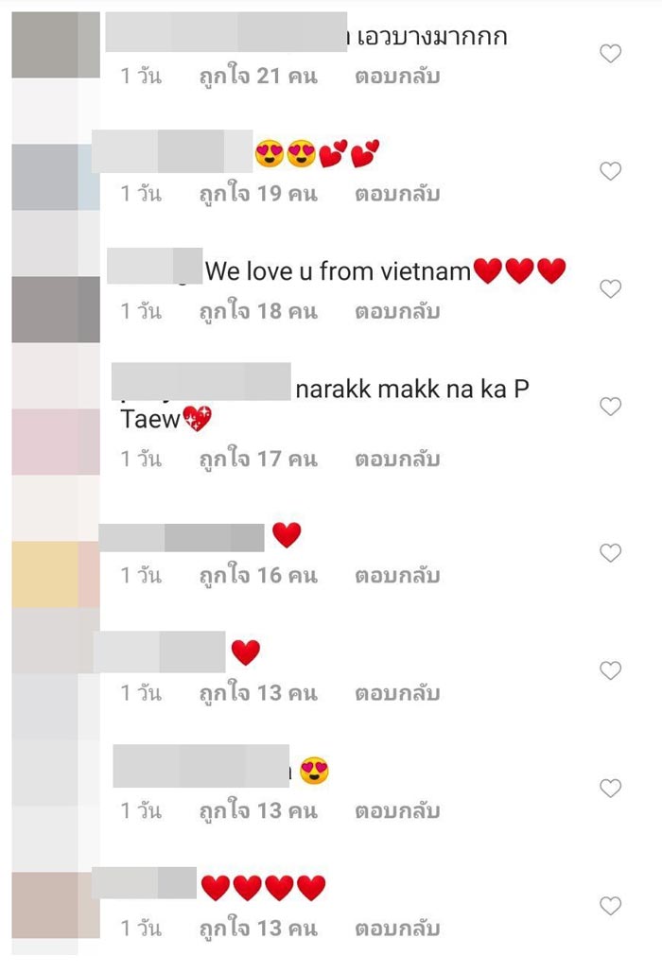
Task: View who liked the 18-likes comment
Action: coord(258,311)
